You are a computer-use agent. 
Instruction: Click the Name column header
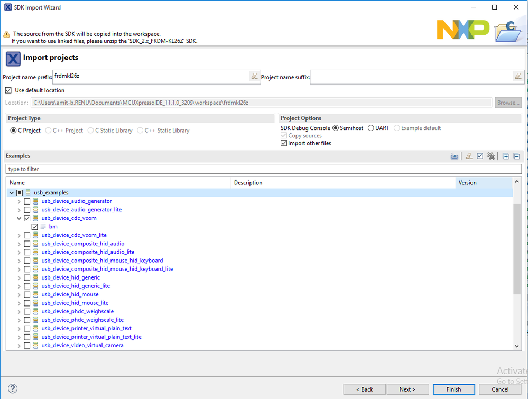click(118, 182)
